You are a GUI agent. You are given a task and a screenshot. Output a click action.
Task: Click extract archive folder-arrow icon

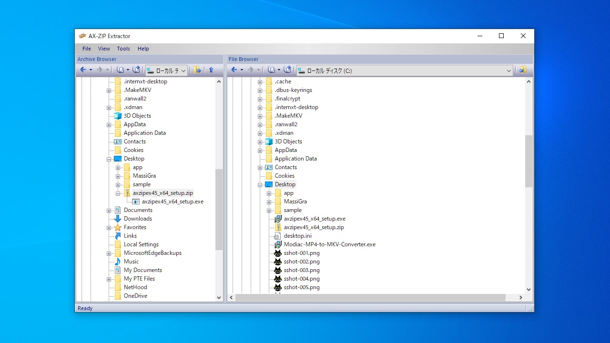[197, 70]
